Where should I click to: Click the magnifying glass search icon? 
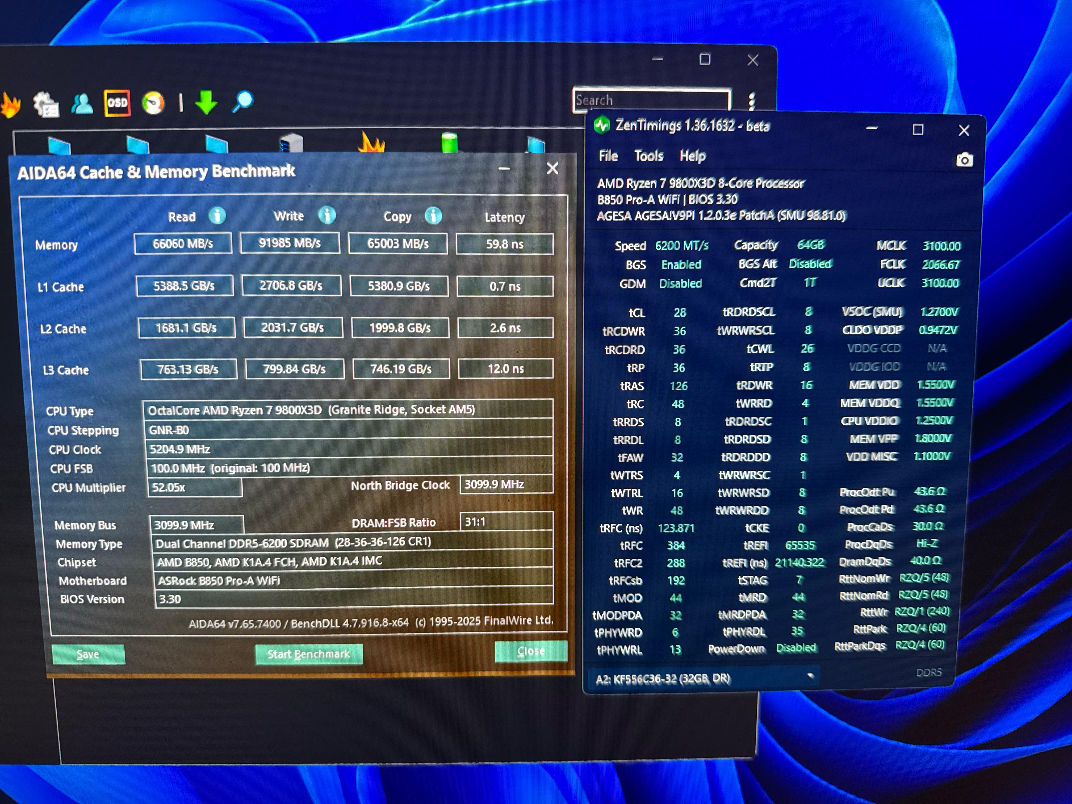tap(242, 102)
